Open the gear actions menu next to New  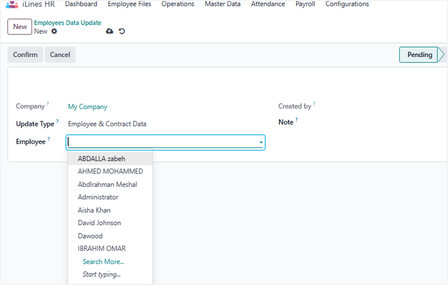(x=54, y=31)
